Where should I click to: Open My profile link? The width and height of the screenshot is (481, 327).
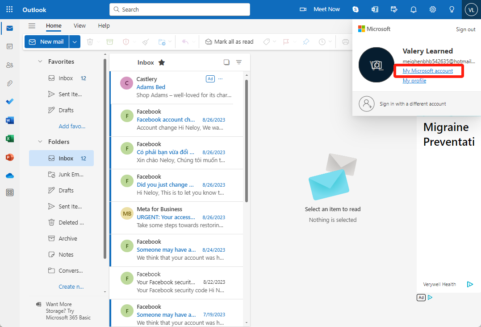(414, 81)
